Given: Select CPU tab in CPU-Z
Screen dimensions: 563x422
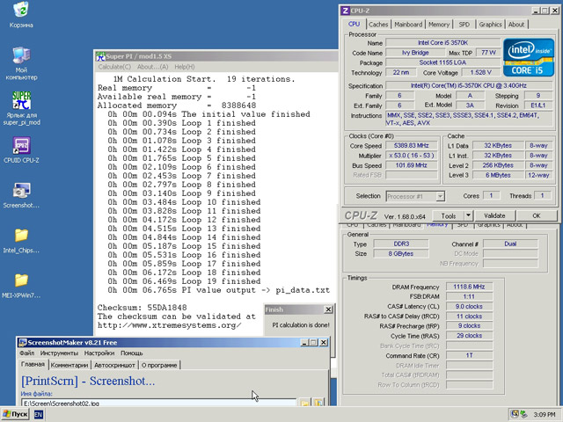Looking at the screenshot, I should [x=354, y=24].
